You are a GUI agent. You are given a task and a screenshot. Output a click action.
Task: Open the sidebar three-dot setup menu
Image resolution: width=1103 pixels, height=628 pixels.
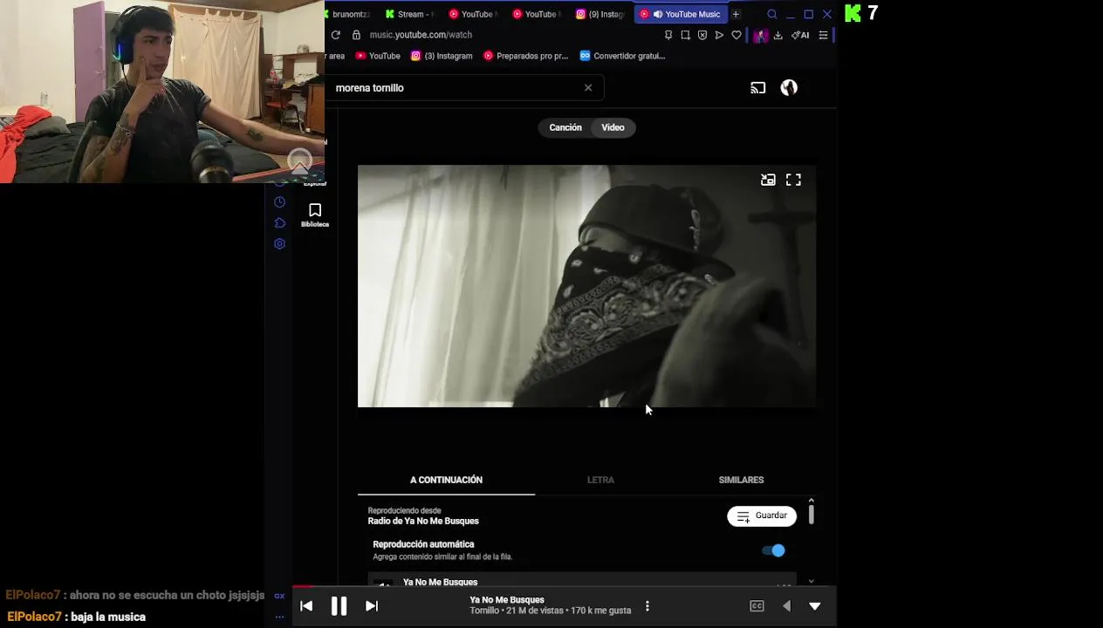tap(279, 617)
